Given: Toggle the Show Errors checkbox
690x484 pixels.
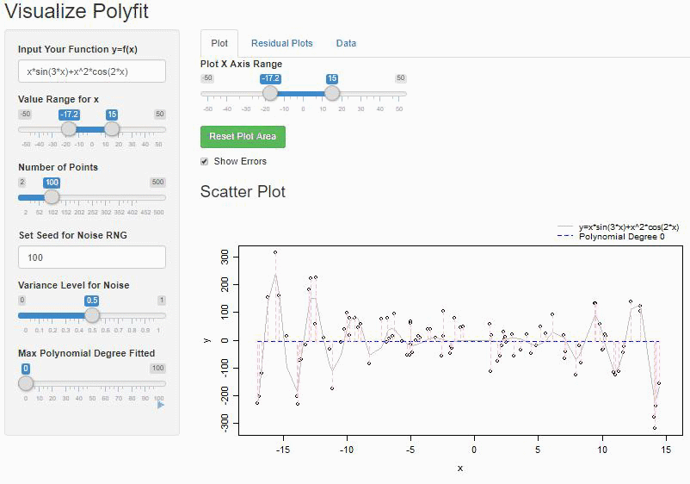Looking at the screenshot, I should 204,162.
